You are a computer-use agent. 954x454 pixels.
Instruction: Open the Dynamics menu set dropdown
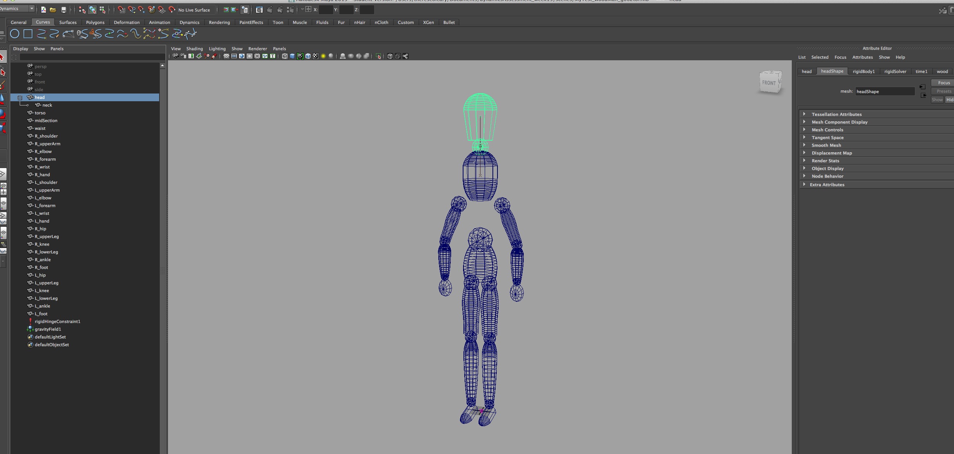coord(32,9)
